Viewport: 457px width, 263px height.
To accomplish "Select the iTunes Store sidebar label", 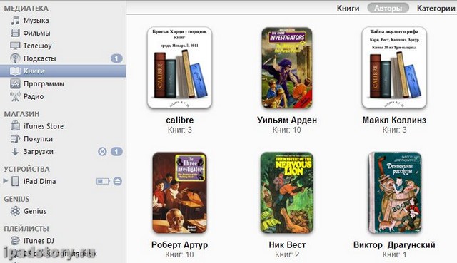I will 44,126.
